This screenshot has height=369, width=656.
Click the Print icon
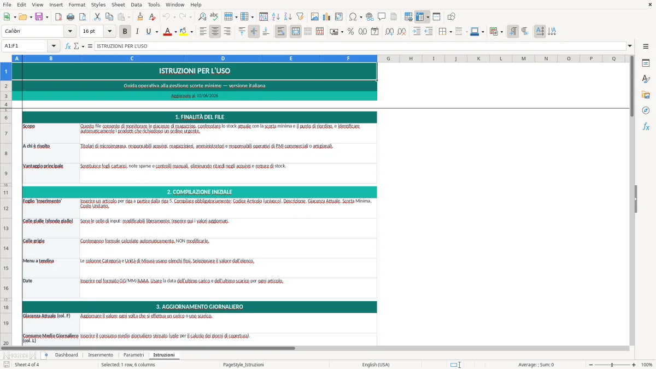70,17
